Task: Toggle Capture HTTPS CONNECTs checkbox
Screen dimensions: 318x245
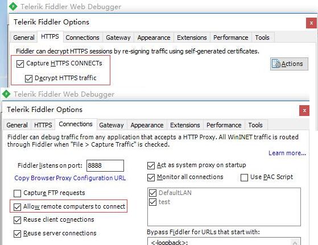Action: 20,64
